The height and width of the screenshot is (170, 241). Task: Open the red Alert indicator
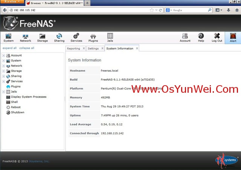pyautogui.click(x=233, y=38)
